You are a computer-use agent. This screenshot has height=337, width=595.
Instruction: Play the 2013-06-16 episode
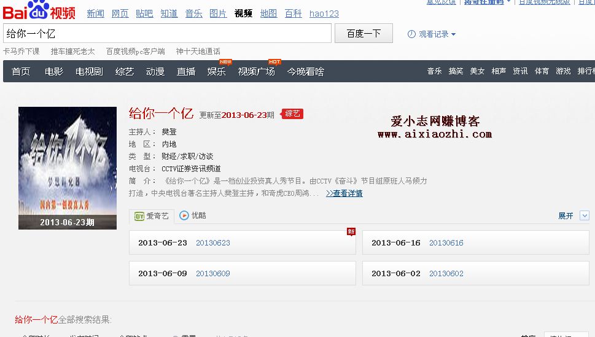point(475,242)
